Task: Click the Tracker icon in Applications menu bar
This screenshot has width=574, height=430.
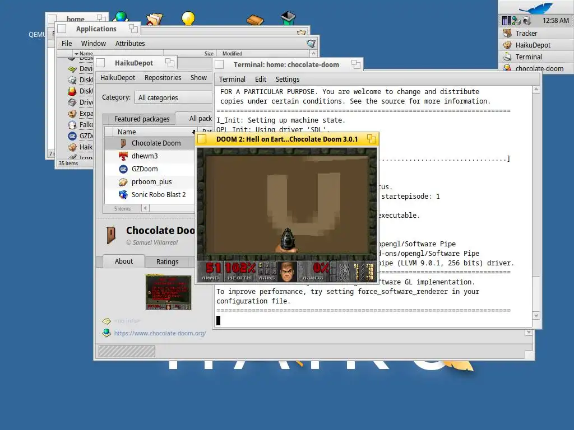Action: pyautogui.click(x=311, y=44)
